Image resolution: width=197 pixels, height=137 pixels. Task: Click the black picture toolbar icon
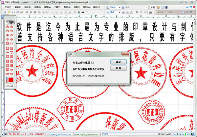point(83,12)
